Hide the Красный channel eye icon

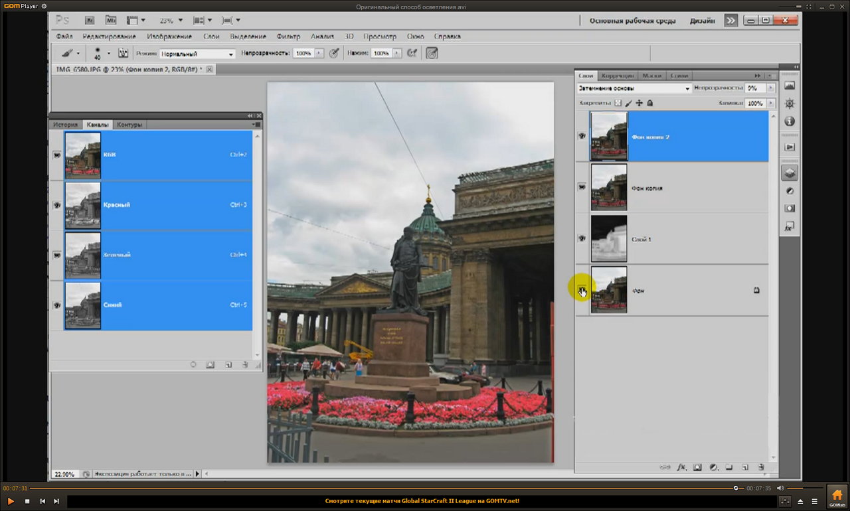pos(56,205)
